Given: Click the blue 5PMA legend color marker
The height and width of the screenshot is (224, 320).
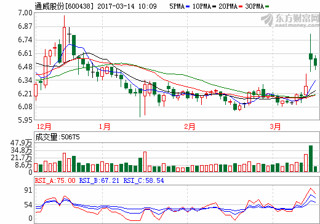Looking at the screenshot, I should (x=188, y=7).
